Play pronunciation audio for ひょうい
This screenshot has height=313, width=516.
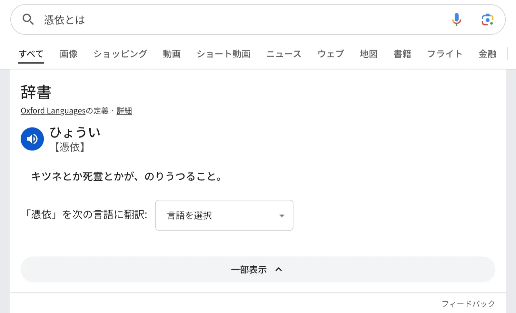32,139
